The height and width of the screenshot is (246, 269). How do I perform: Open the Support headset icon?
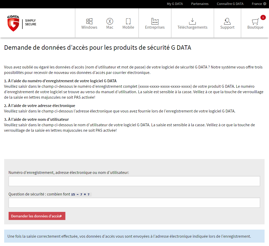(x=227, y=21)
